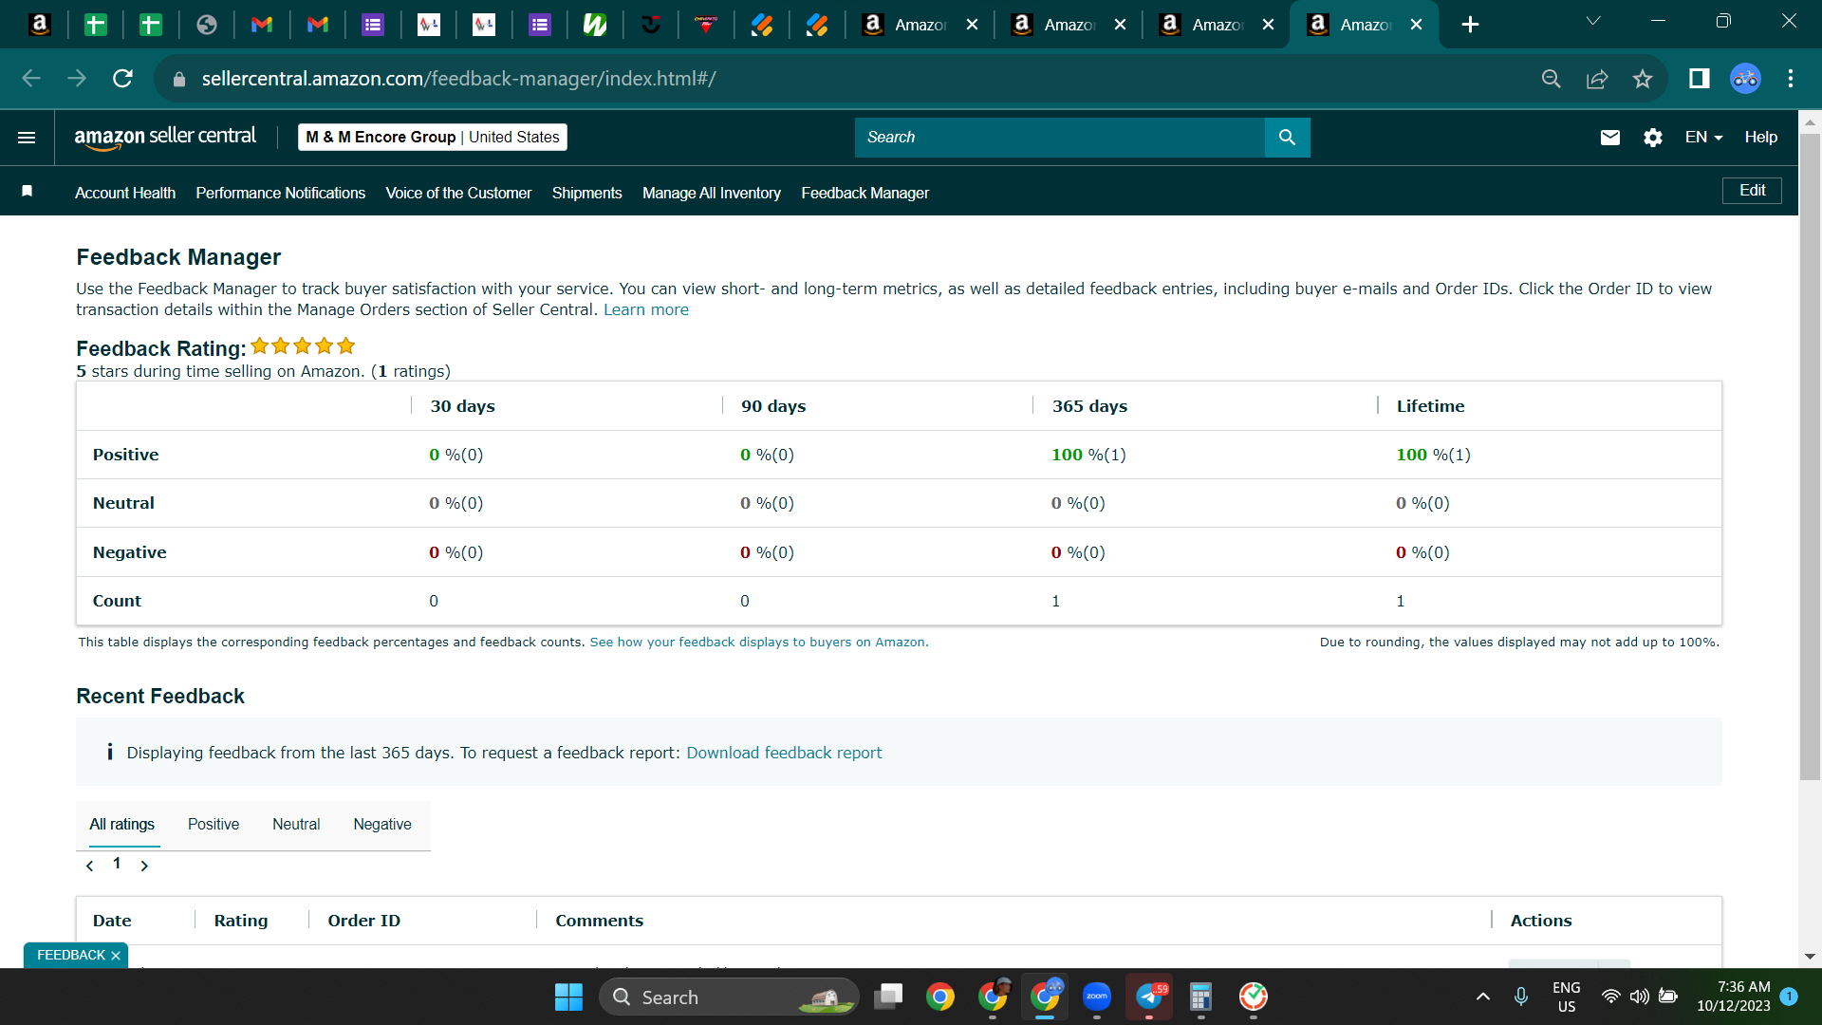
Task: Click Download feedback report link
Action: (x=784, y=753)
